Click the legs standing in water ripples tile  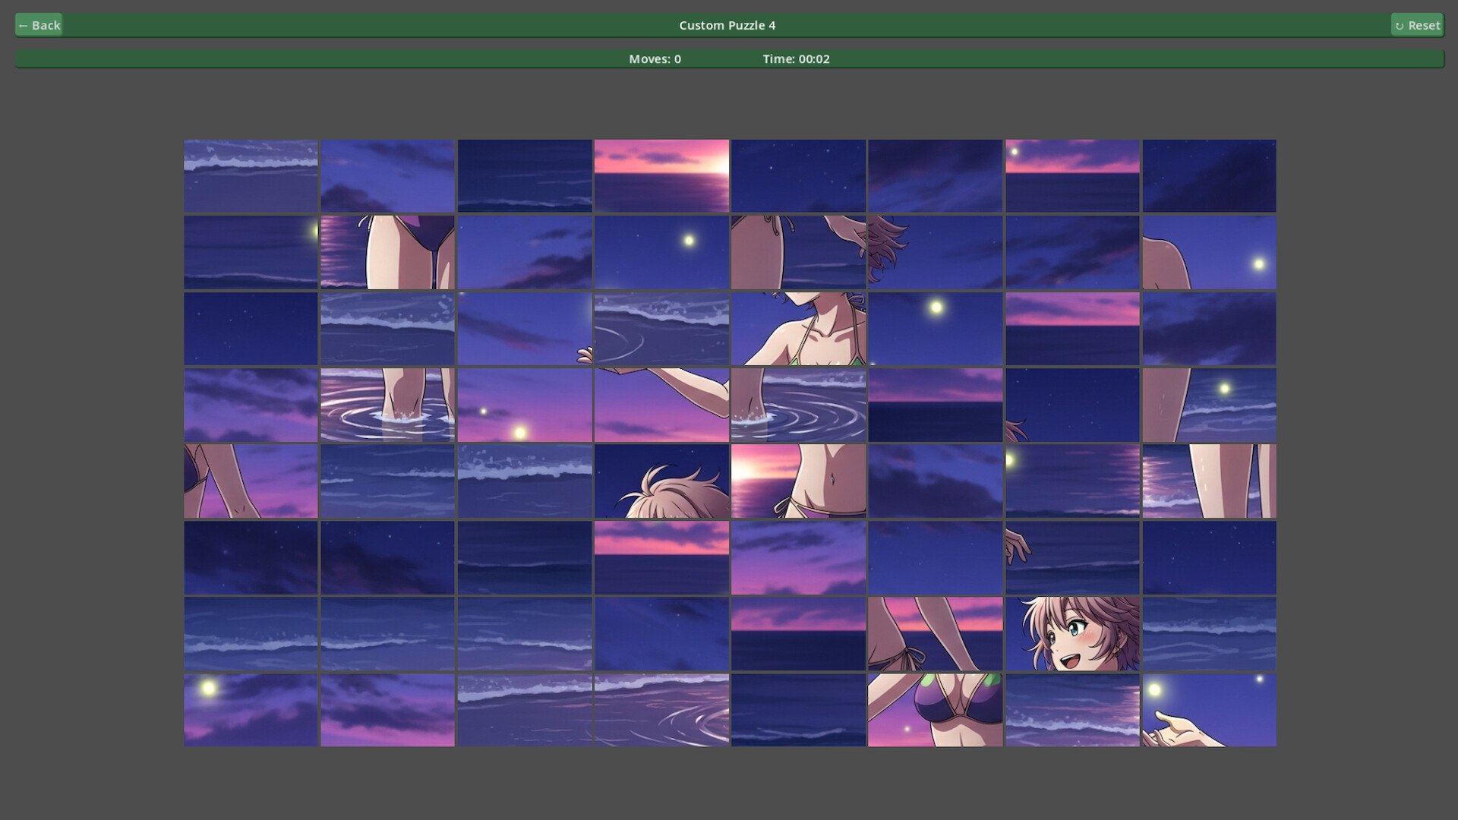387,404
